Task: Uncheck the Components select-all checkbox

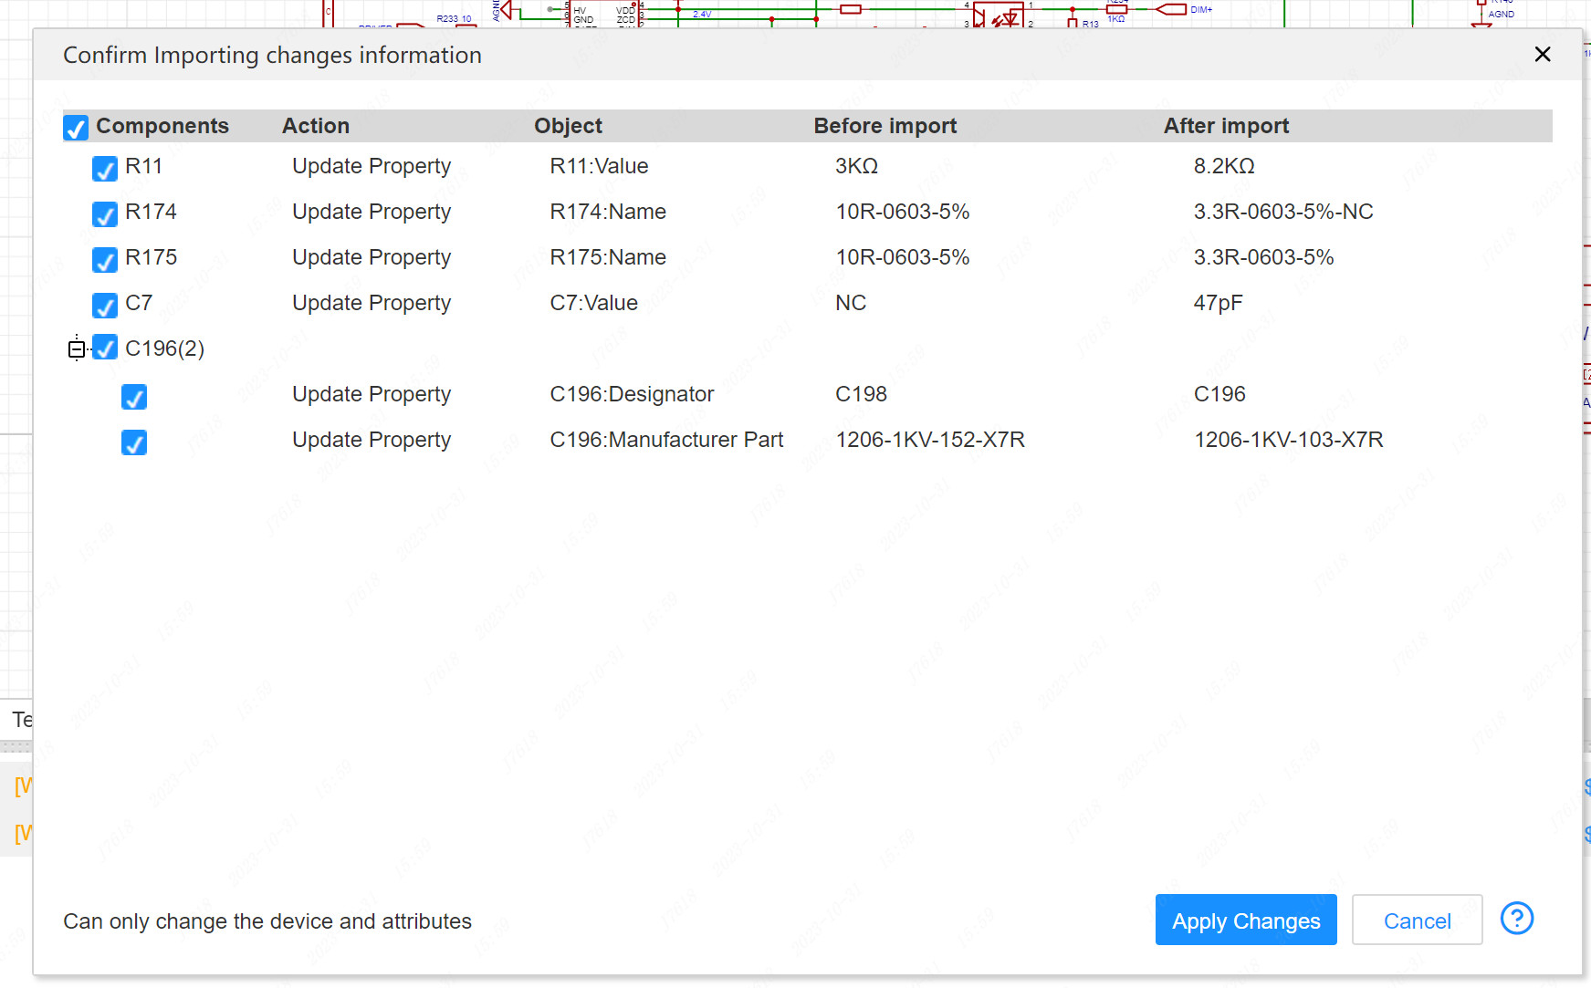Action: click(x=76, y=128)
